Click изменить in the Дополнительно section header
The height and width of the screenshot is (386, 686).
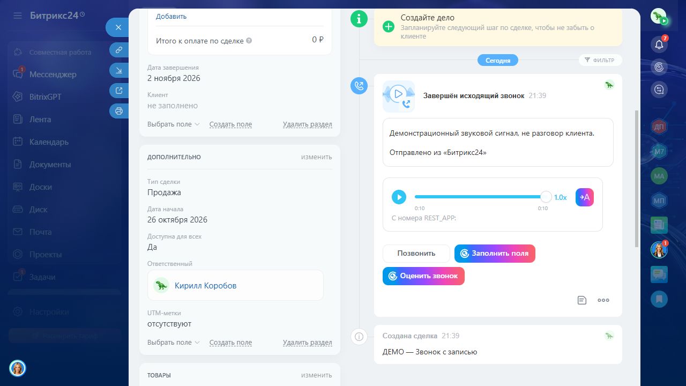316,157
